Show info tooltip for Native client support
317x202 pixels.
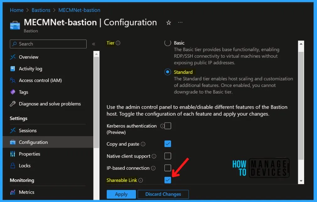click(x=154, y=156)
